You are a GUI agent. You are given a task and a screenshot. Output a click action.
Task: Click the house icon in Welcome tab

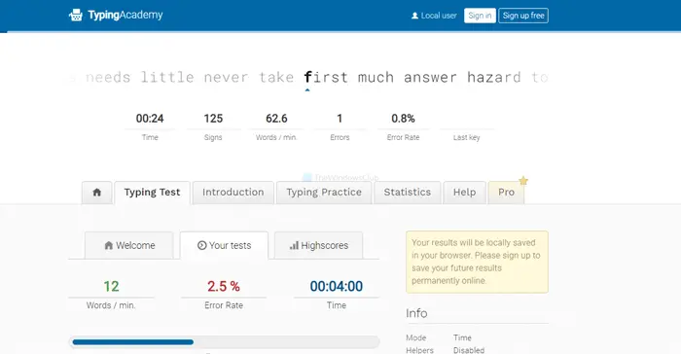[109, 245]
